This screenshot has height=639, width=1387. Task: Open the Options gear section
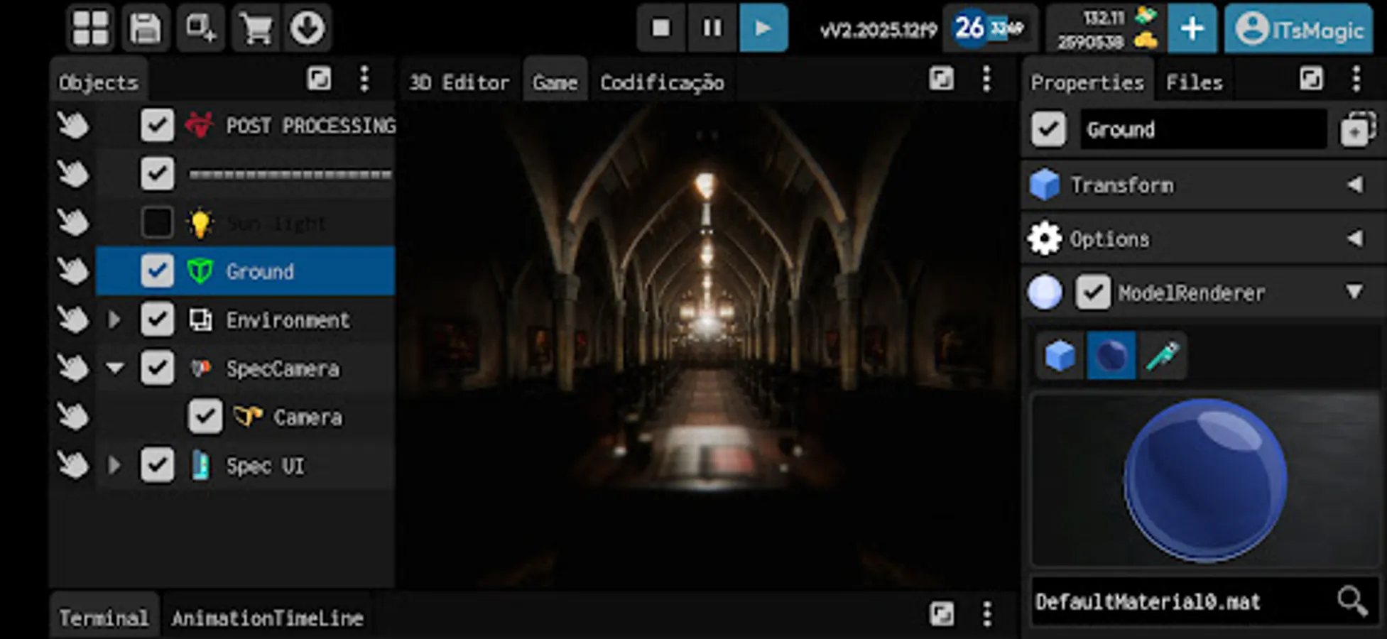1044,239
